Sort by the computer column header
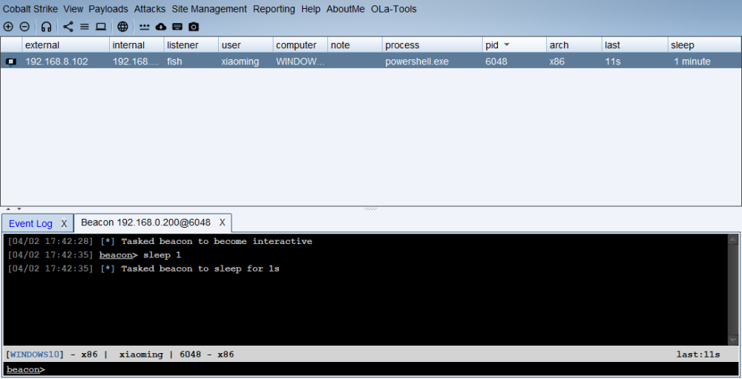This screenshot has width=742, height=379. (x=300, y=45)
